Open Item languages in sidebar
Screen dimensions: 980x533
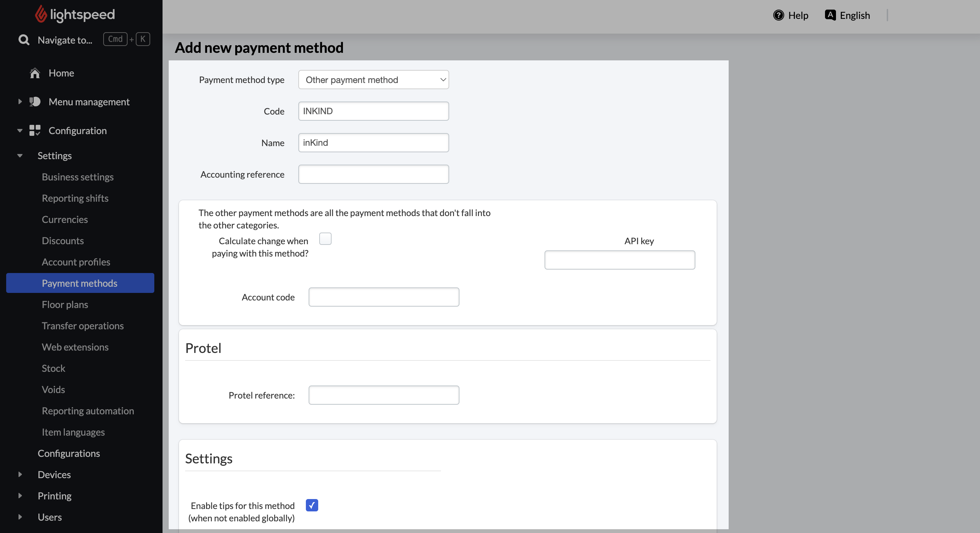[73, 432]
